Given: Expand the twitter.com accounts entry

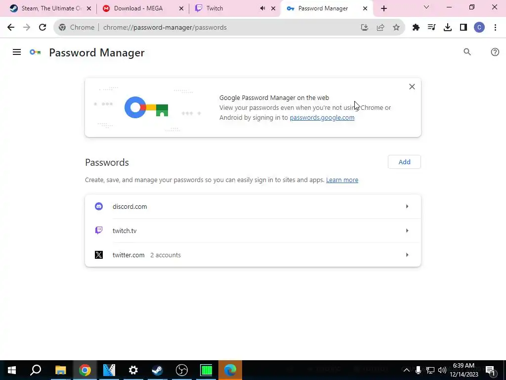Looking at the screenshot, I should (253, 255).
